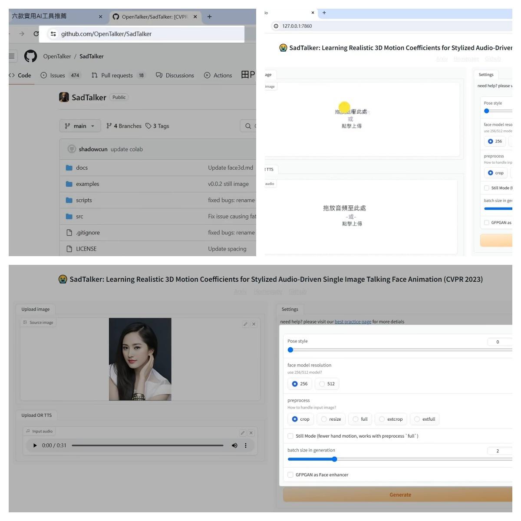Click the 拖放音頻至此處 audio upload drop zone
The image size is (521, 521).
[x=361, y=216]
